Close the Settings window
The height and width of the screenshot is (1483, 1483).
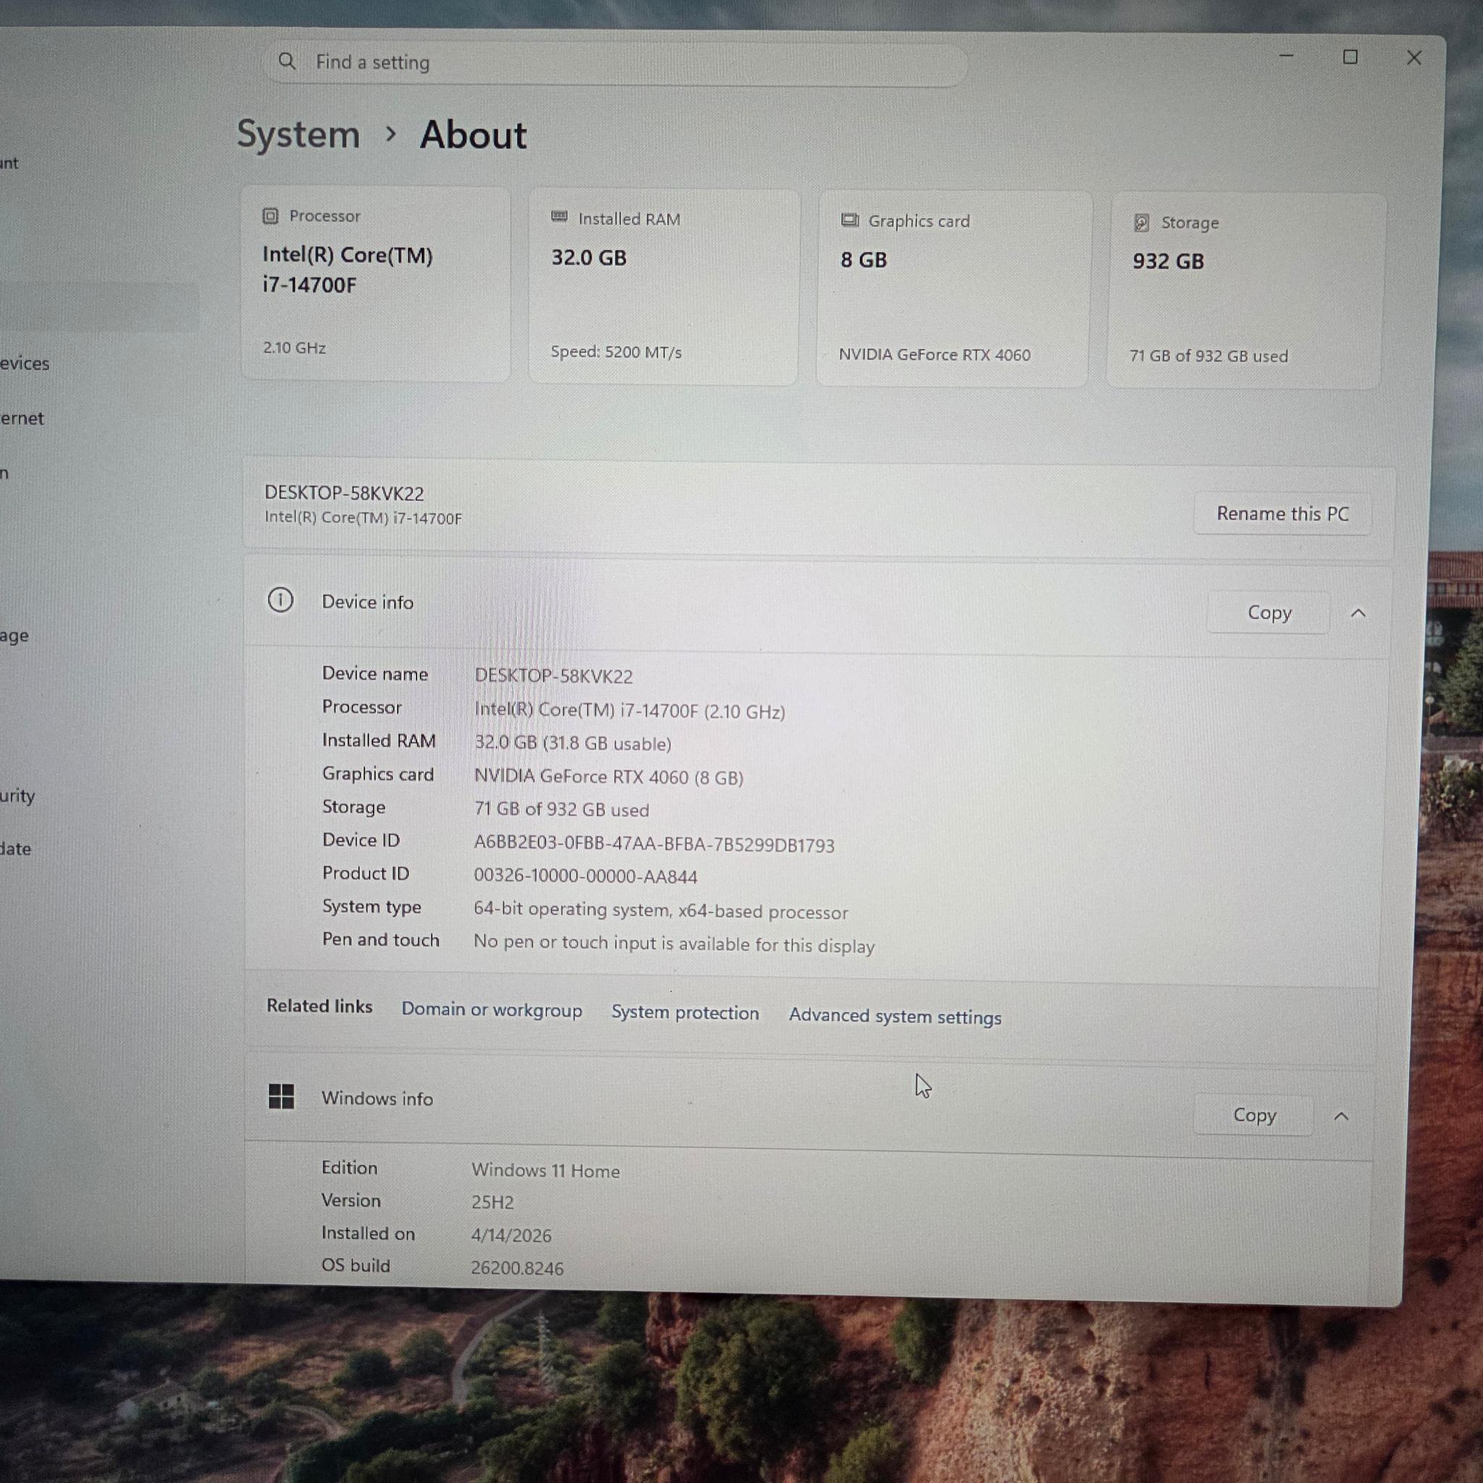[1414, 58]
